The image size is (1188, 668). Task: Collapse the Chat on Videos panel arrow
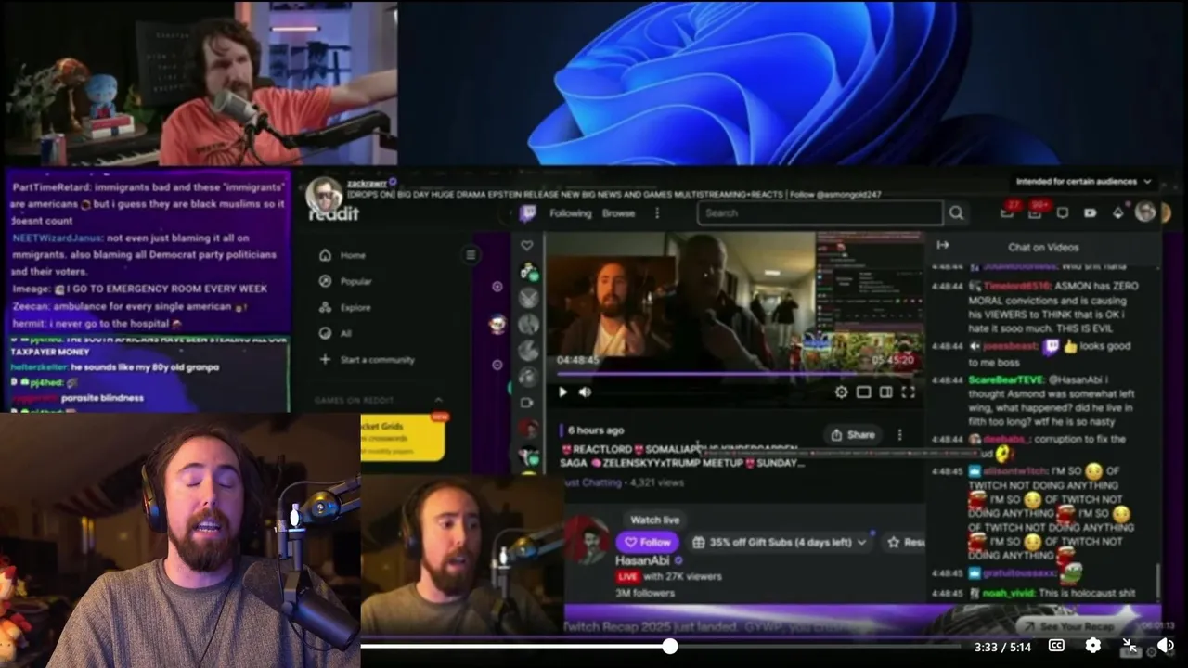[x=943, y=245]
